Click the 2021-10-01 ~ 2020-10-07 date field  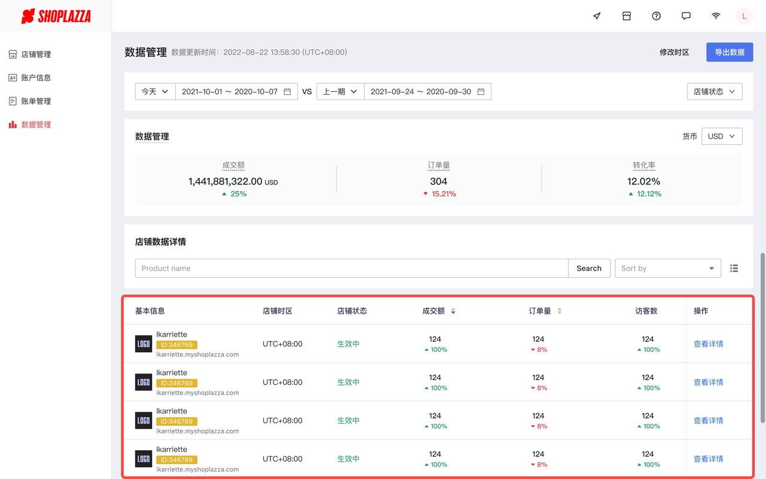tap(236, 92)
